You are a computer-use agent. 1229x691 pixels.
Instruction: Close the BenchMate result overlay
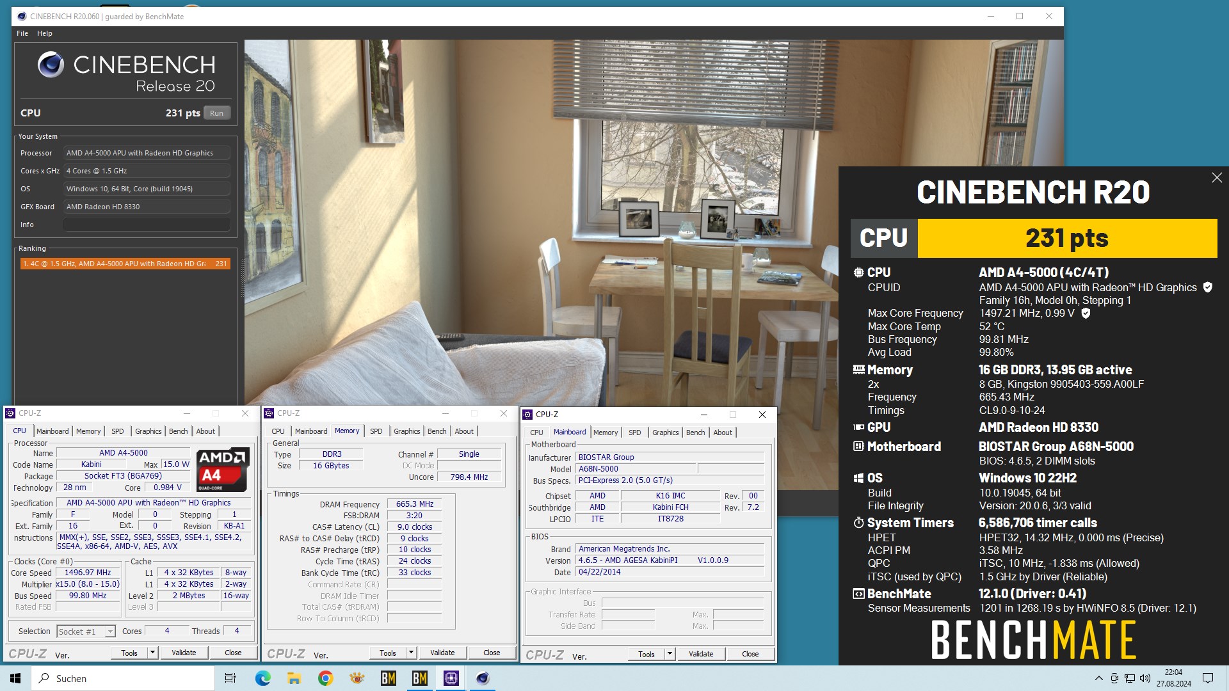pos(1217,178)
